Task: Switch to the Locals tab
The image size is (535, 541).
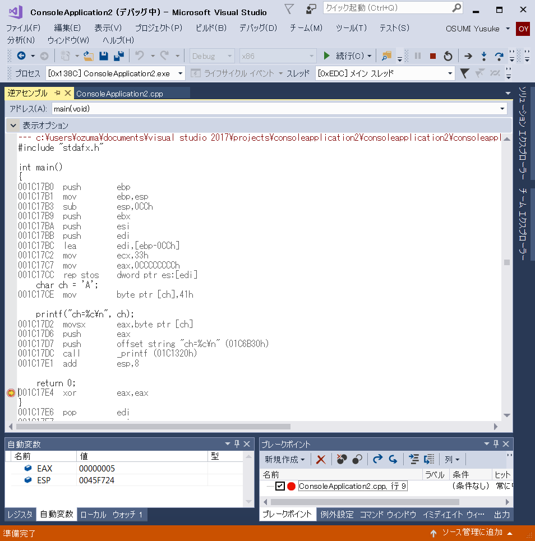Action: coord(93,515)
